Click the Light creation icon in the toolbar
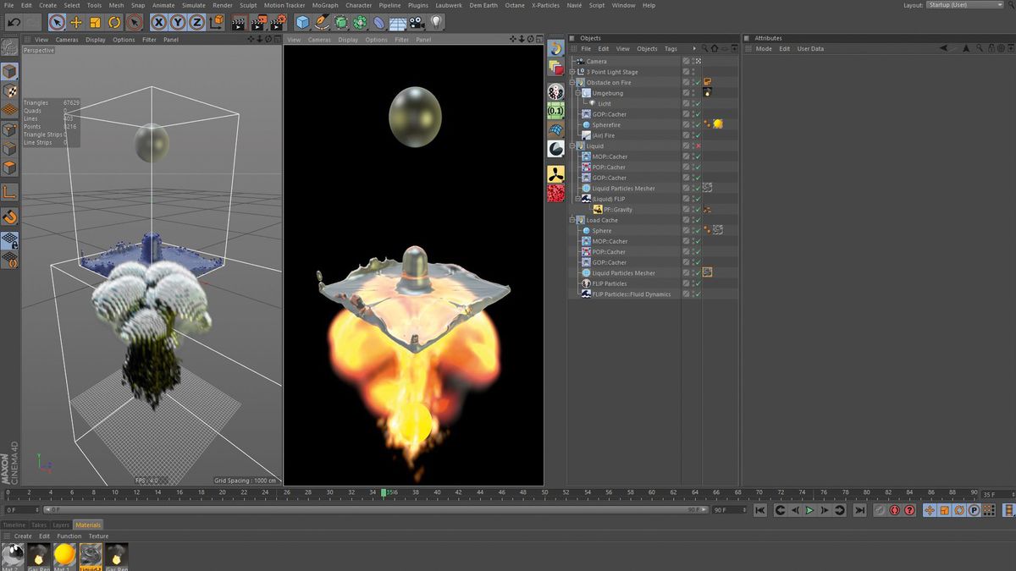1016x571 pixels. point(435,23)
